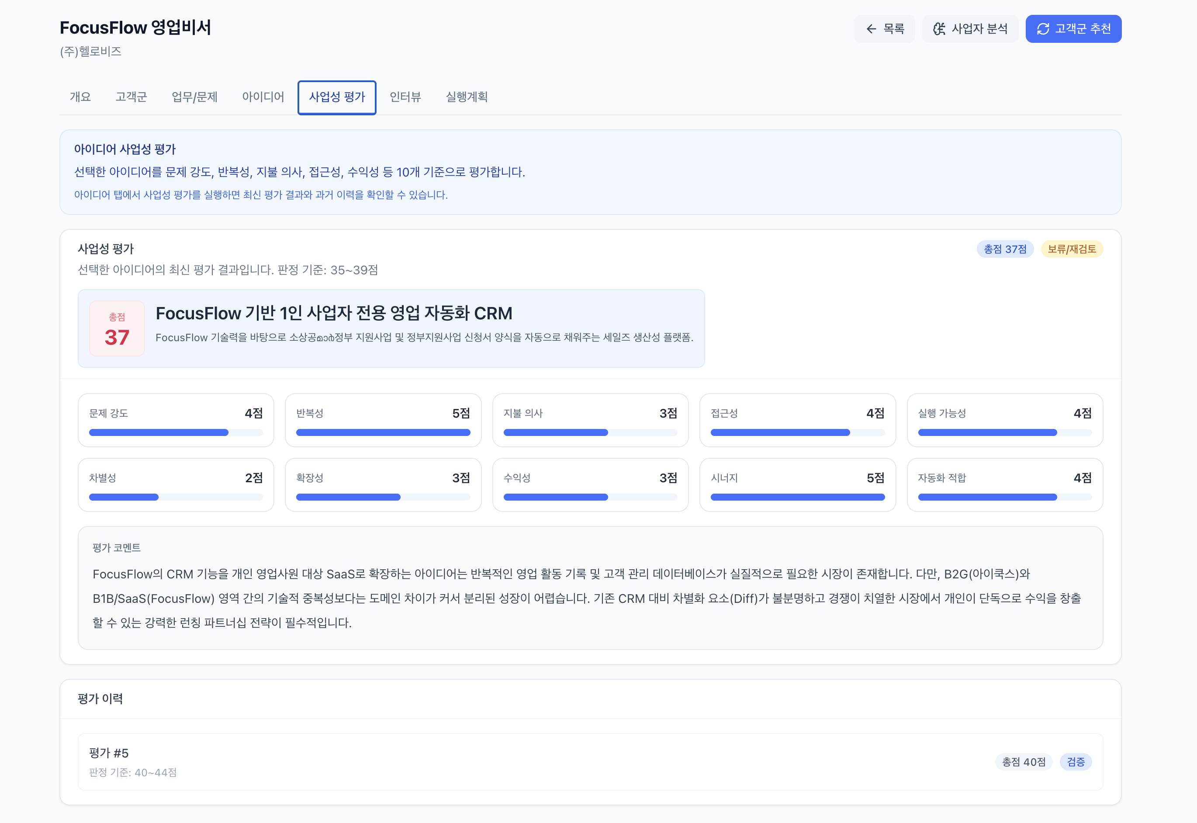The image size is (1197, 823).
Task: Click the 자동화 적합 score bar
Action: [1005, 497]
